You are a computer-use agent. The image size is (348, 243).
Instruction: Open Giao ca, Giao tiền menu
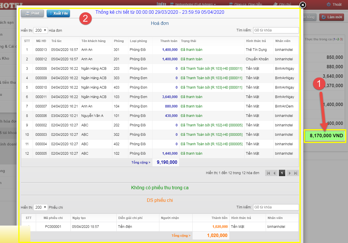(x=245, y=5)
